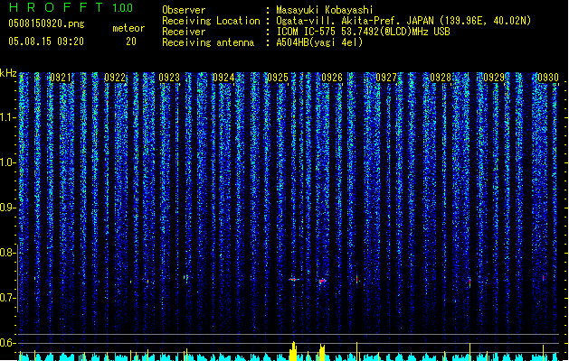
Task: Click the Receiver label
Action: (184, 32)
